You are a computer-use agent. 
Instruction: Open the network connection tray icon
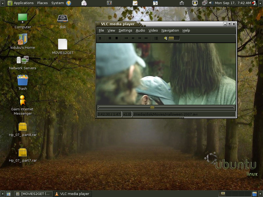(x=205, y=3)
